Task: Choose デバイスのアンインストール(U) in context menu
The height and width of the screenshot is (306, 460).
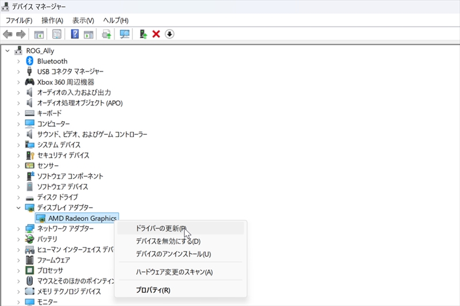Action: tap(181, 254)
